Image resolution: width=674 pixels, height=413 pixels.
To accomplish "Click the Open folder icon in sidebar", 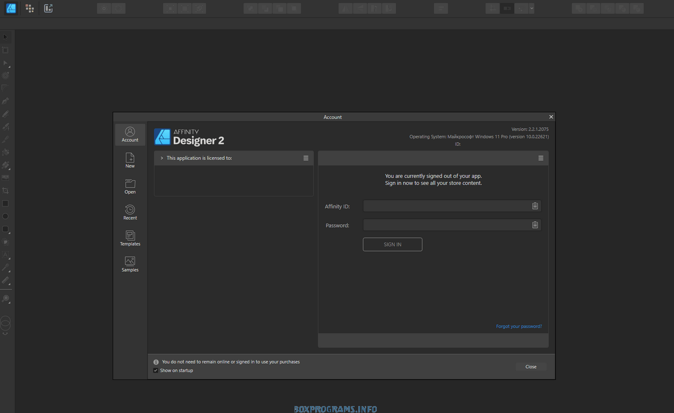I will (130, 184).
